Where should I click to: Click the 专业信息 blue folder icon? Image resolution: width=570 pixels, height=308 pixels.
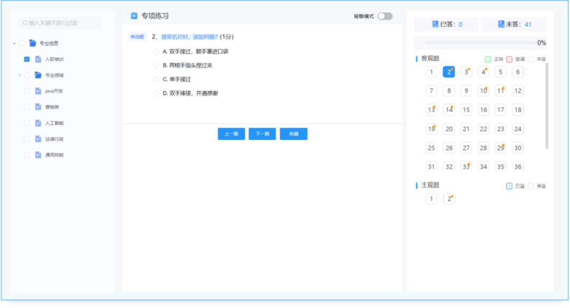32,43
